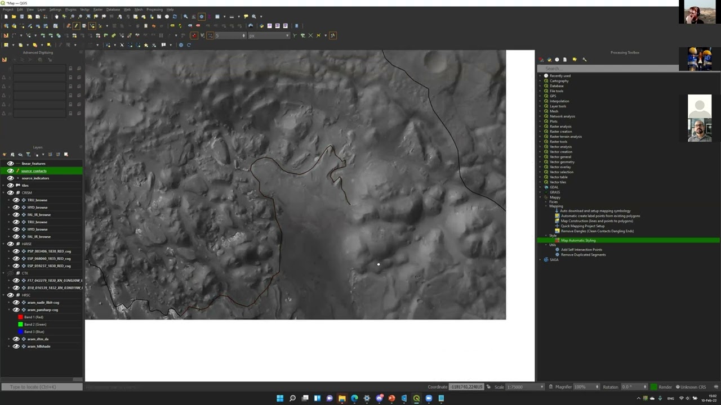Click the toolbox History clock icon
The height and width of the screenshot is (405, 721).
pyautogui.click(x=557, y=60)
